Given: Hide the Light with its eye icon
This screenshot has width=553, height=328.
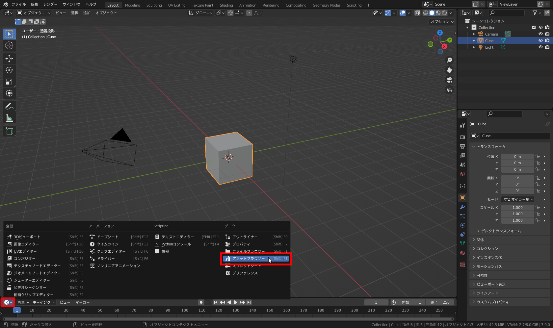Looking at the screenshot, I should click(x=540, y=47).
